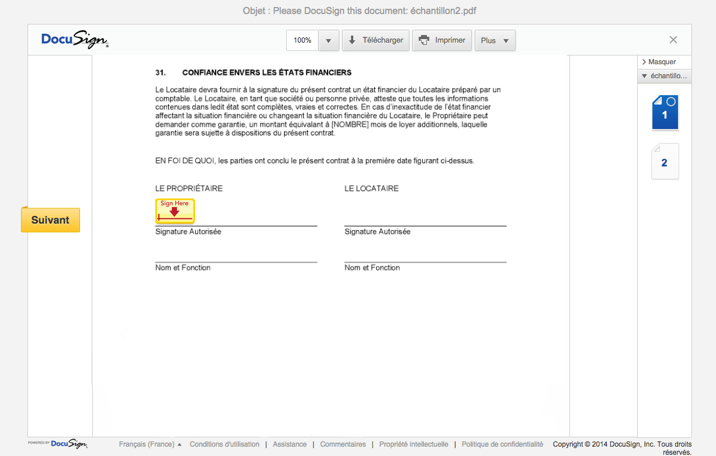Click the DocuSign logo in header
Viewport: 716px width, 456px height.
pos(75,40)
